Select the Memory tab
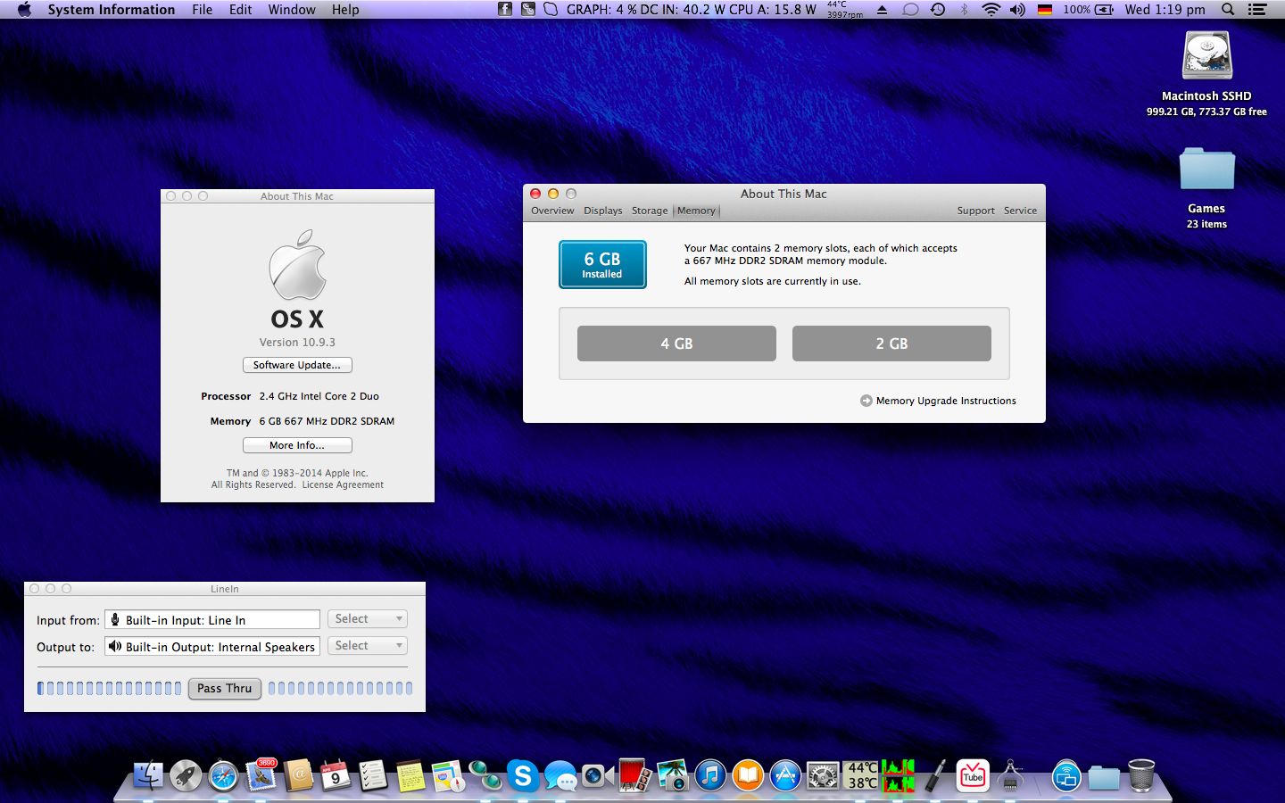 point(696,211)
